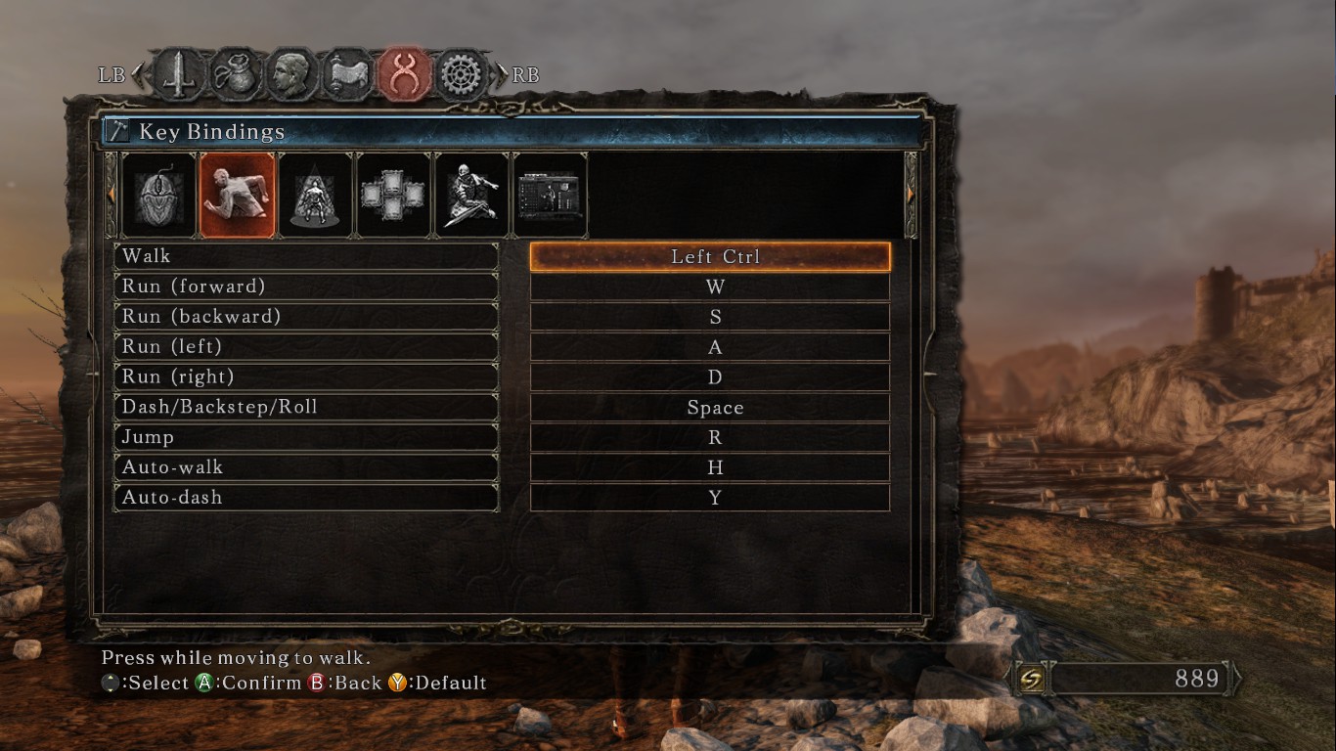Viewport: 1336px width, 751px height.
Task: Select the running figure movement category
Action: pyautogui.click(x=237, y=195)
